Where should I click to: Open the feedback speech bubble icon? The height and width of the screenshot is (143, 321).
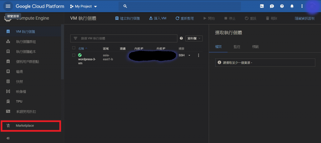(272, 6)
